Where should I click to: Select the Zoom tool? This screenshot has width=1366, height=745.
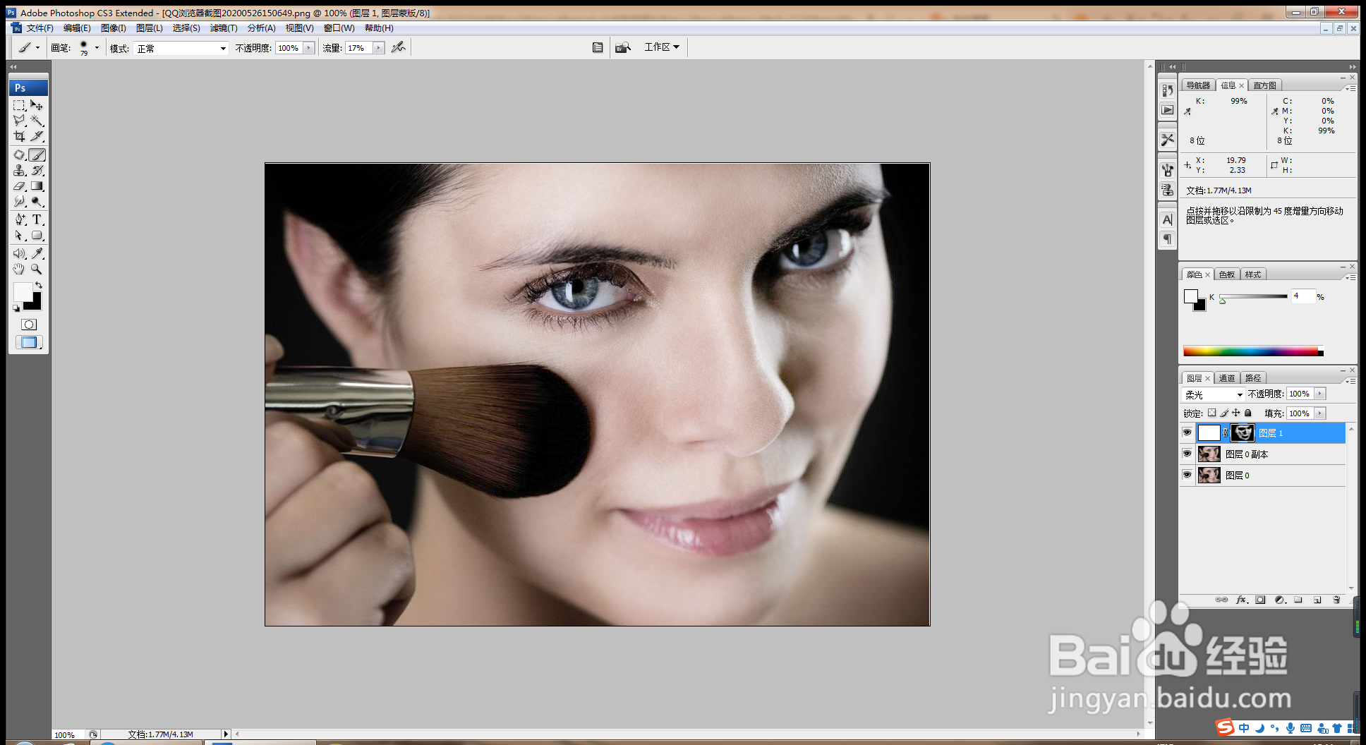(37, 269)
